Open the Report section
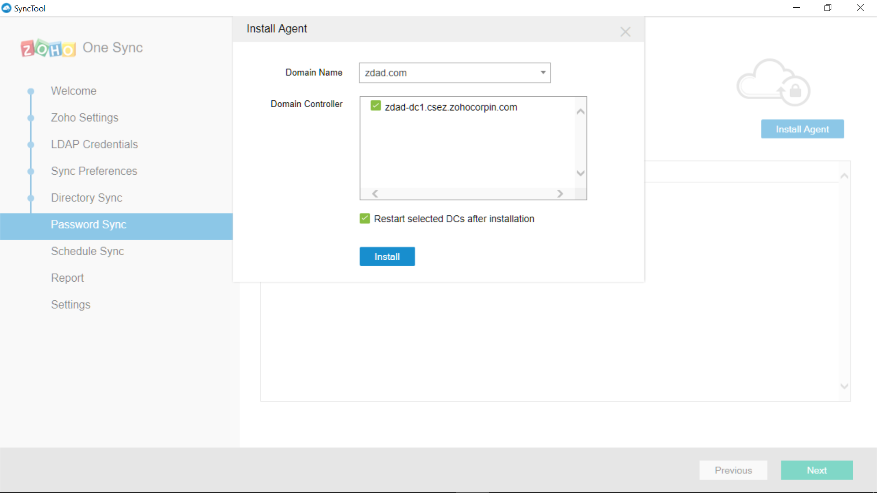Viewport: 877px width, 493px height. click(x=67, y=278)
